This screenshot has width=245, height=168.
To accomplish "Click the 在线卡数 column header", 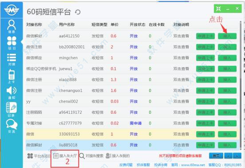I will point(157,24).
